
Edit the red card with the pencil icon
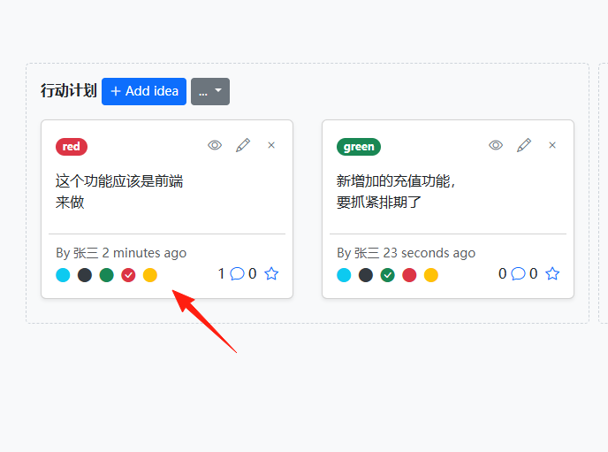tap(243, 145)
